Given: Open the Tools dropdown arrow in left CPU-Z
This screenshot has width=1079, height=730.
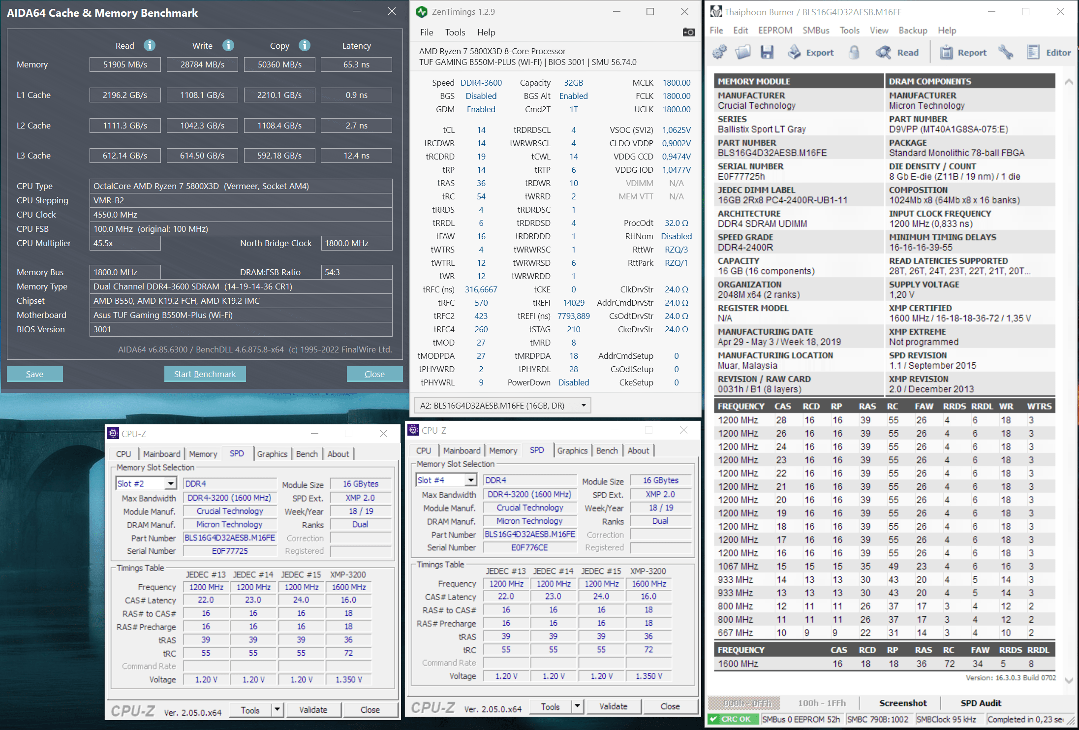Looking at the screenshot, I should click(x=277, y=709).
